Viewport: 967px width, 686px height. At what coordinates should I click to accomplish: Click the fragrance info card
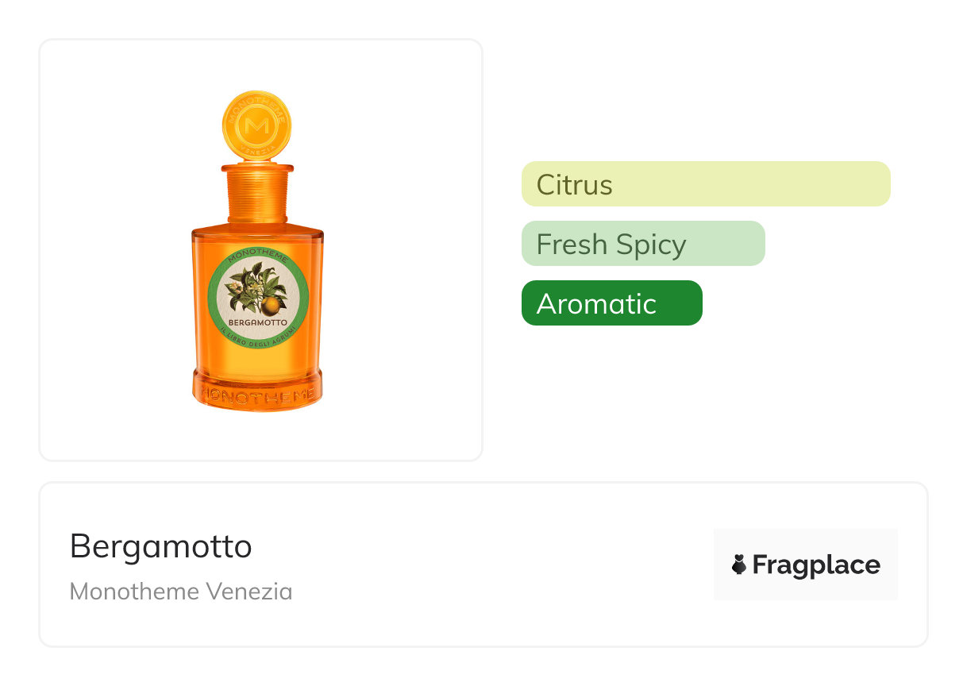(483, 565)
